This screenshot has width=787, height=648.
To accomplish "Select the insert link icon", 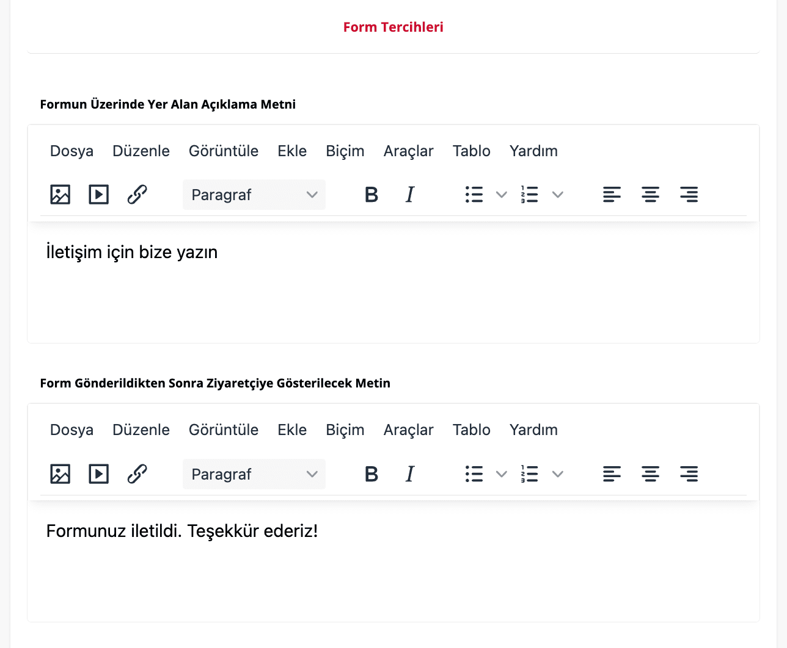I will [136, 194].
